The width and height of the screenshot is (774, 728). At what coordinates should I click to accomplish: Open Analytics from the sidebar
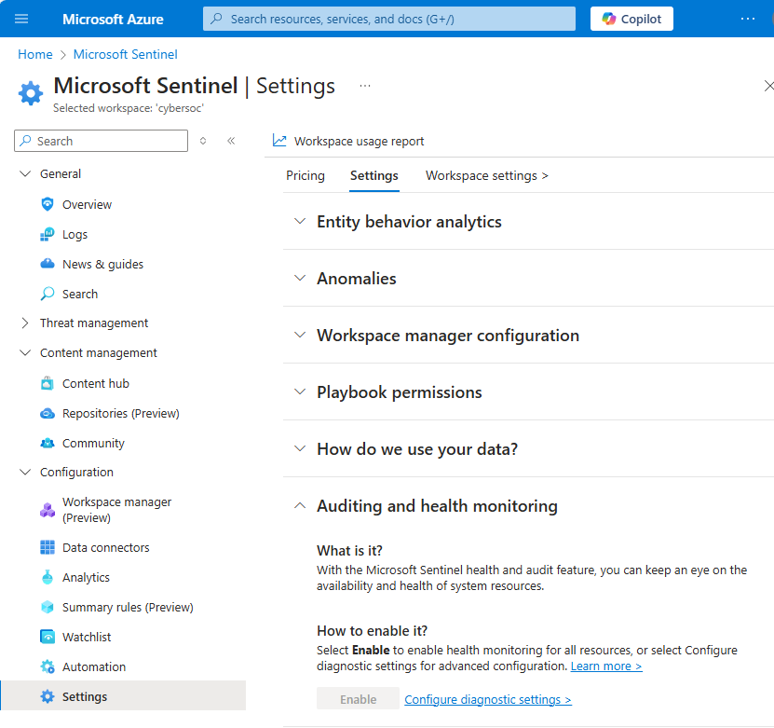coord(47,577)
